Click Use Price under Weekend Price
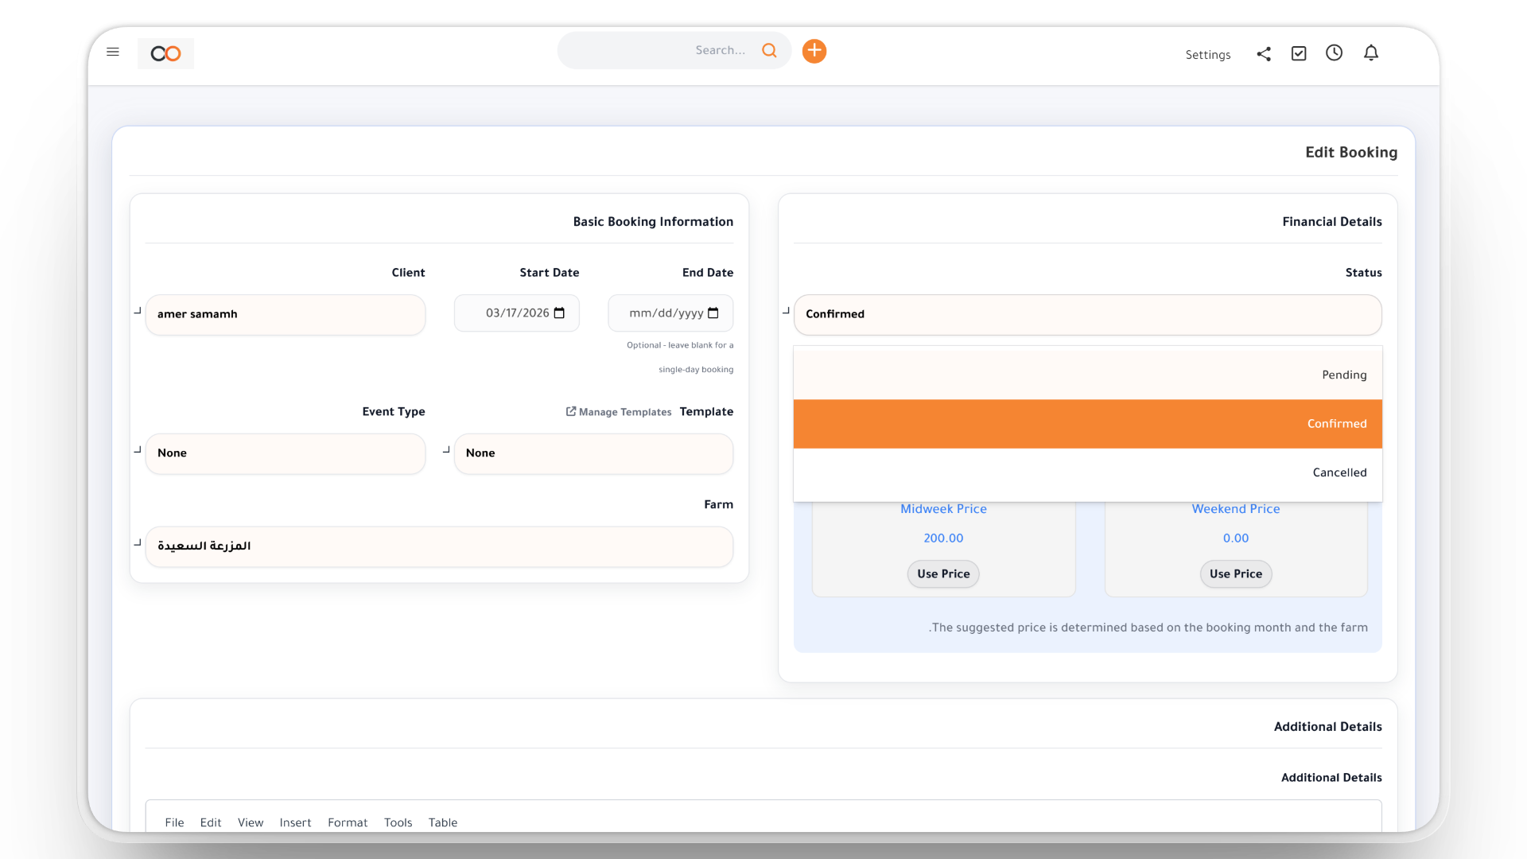Image resolution: width=1527 pixels, height=859 pixels. click(1235, 573)
